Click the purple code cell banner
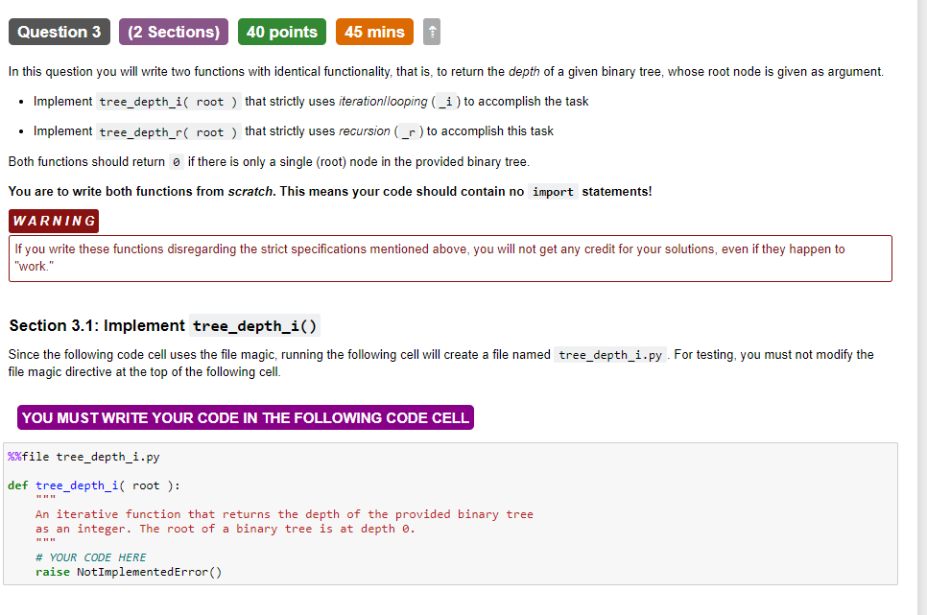This screenshot has width=927, height=615. (245, 417)
